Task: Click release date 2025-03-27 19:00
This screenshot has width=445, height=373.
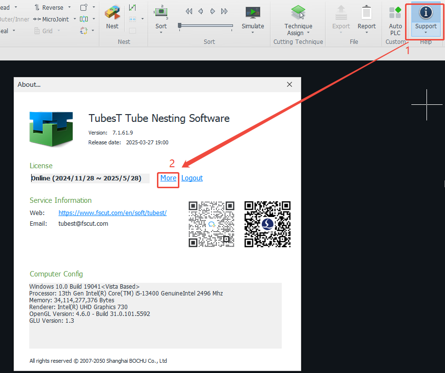Action: click(x=147, y=142)
